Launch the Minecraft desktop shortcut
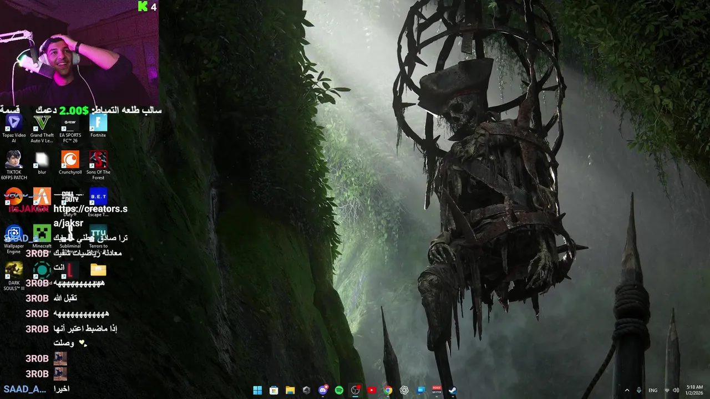Image resolution: width=710 pixels, height=399 pixels. pos(42,237)
